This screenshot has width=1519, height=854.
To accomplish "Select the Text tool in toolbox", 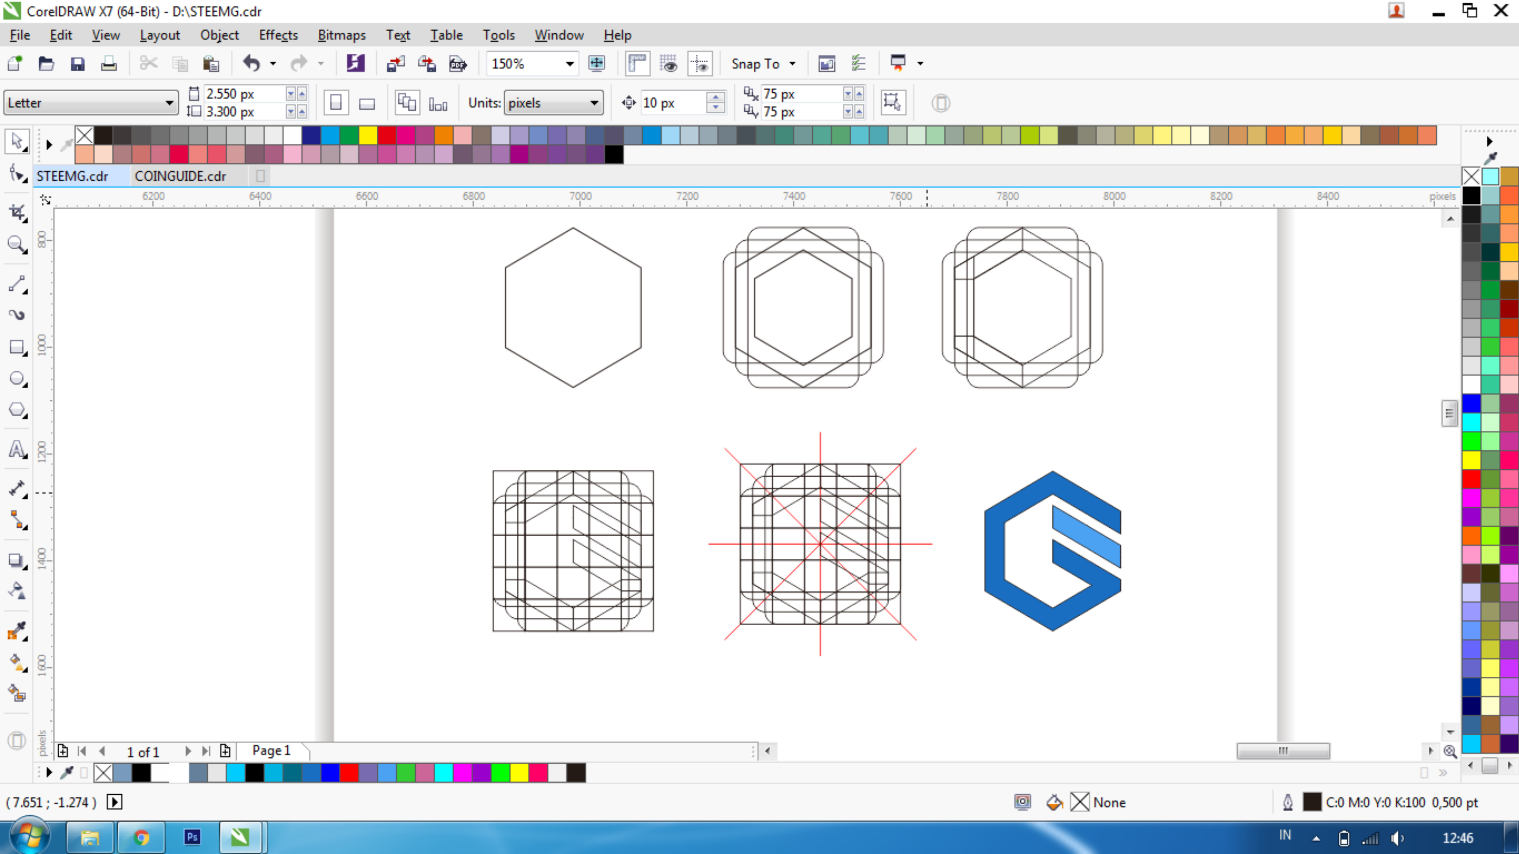I will 17,450.
